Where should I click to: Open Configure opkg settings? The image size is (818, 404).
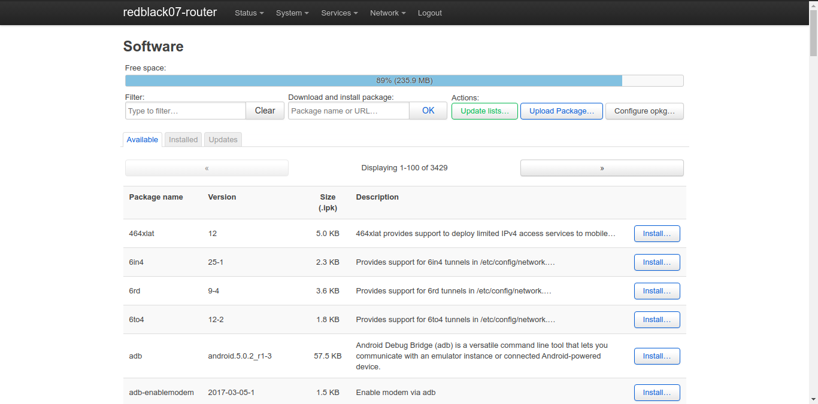644,111
